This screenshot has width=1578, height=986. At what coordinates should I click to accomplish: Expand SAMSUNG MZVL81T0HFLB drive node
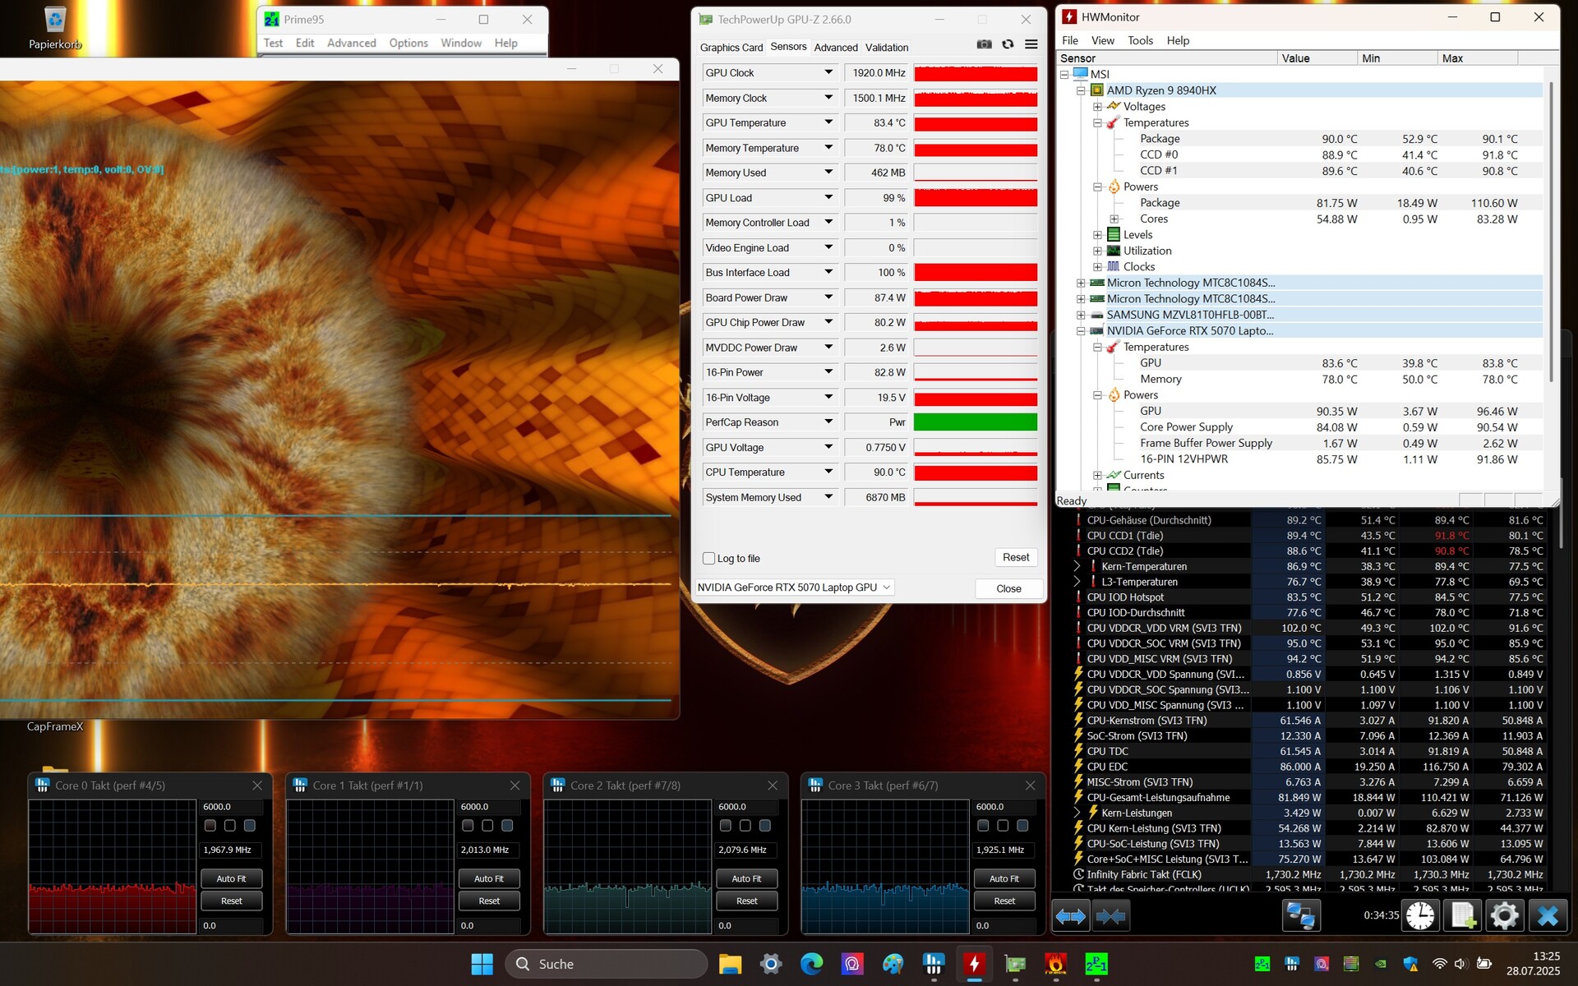click(x=1081, y=315)
